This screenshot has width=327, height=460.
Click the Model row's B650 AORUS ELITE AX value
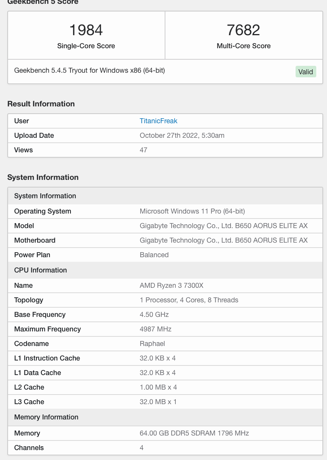[x=224, y=226]
